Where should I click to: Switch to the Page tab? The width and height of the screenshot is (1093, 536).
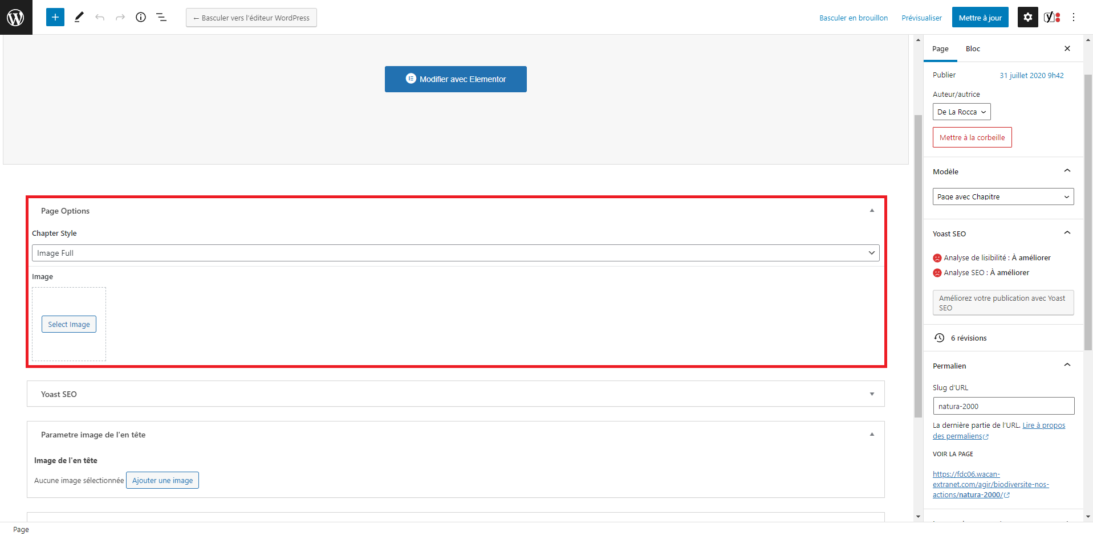pyautogui.click(x=940, y=48)
